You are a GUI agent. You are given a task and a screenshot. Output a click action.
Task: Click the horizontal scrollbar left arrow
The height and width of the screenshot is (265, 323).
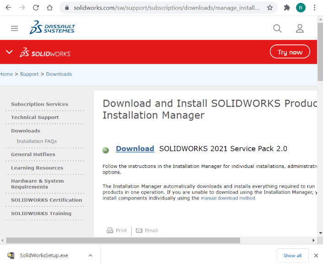click(x=2, y=240)
